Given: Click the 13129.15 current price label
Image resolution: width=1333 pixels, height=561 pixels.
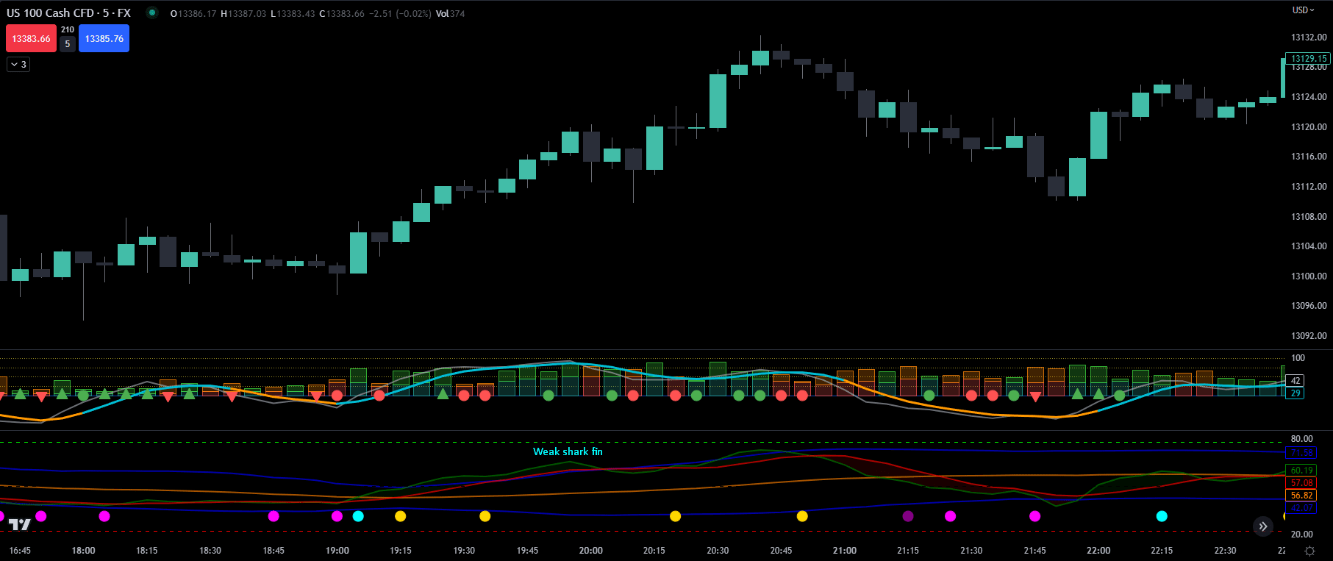Looking at the screenshot, I should pos(1309,58).
